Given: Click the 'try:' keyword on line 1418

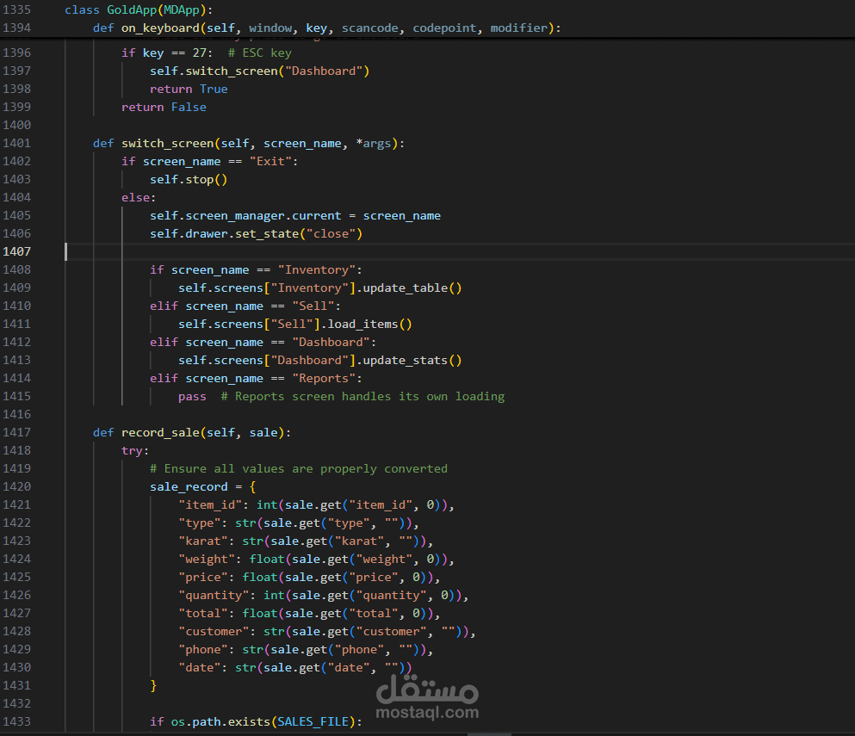Looking at the screenshot, I should 135,450.
